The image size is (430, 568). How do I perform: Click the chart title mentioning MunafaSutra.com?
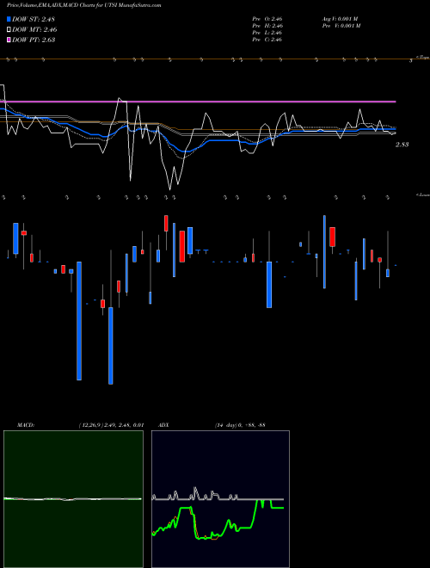84,5
